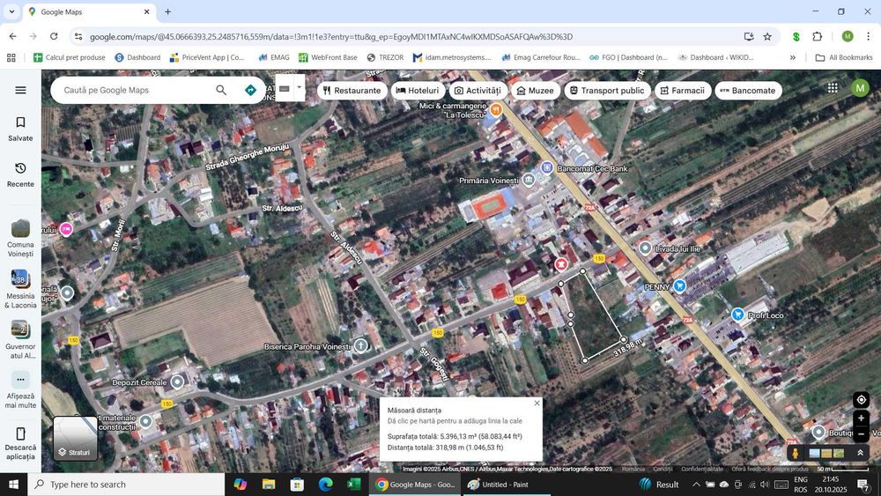Filter by Muzee chip

[x=535, y=91]
